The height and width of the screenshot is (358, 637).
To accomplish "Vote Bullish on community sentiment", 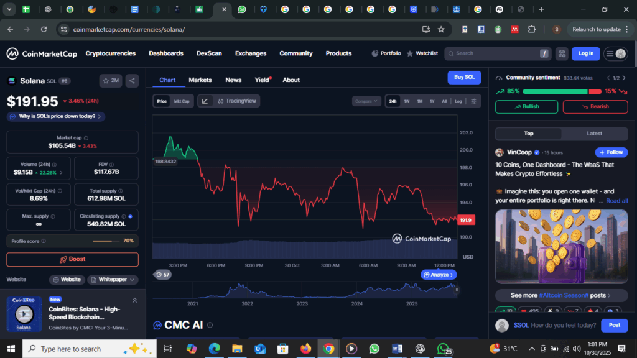I will pyautogui.click(x=526, y=106).
